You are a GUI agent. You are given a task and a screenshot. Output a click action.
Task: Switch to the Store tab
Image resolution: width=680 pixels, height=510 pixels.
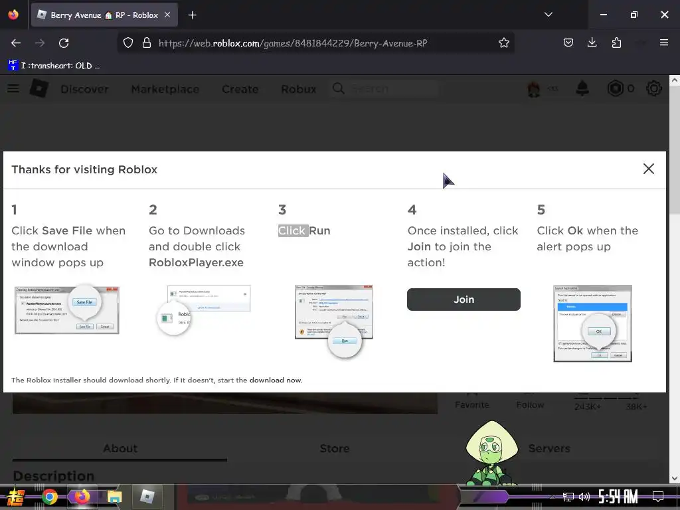335,448
